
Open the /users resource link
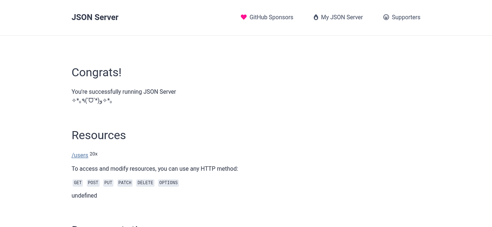click(80, 155)
